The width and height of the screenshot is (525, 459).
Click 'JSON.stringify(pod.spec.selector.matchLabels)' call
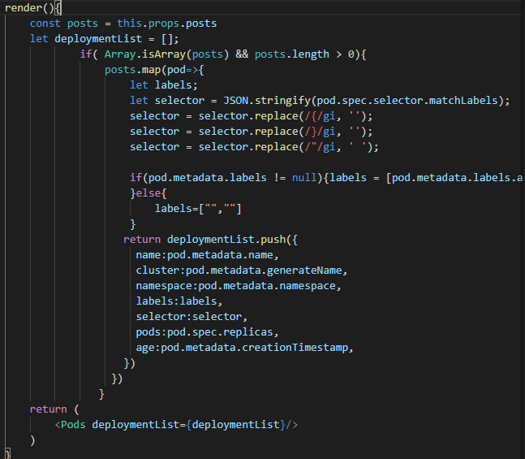[364, 101]
